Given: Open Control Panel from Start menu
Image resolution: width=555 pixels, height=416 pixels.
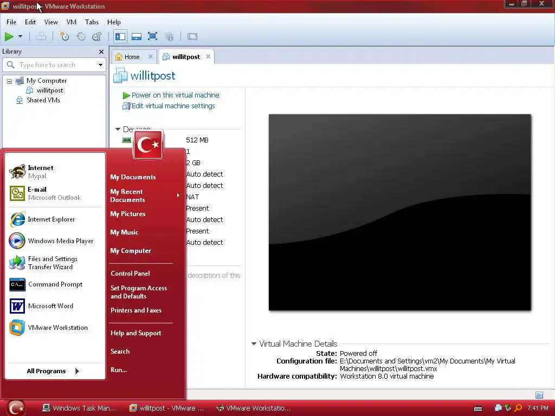Looking at the screenshot, I should tap(130, 274).
